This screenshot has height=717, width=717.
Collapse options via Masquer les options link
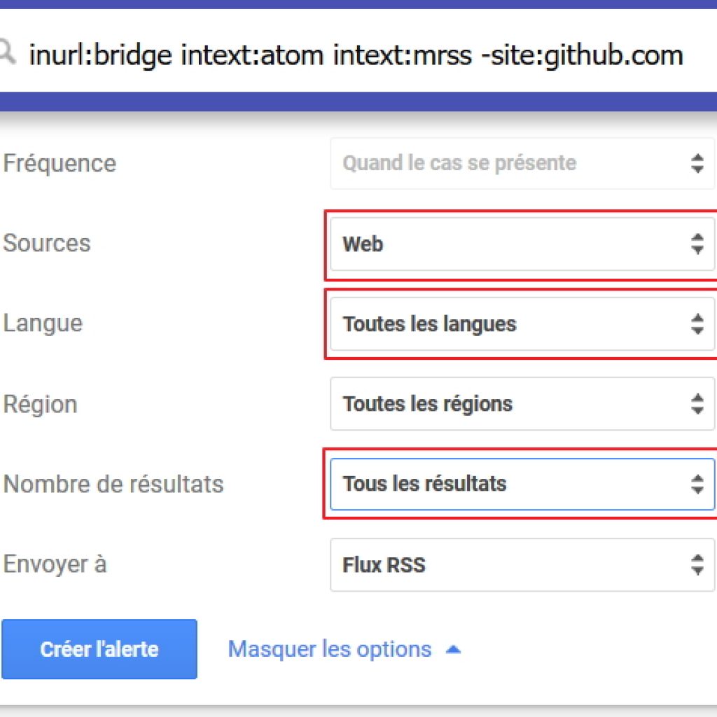[329, 649]
